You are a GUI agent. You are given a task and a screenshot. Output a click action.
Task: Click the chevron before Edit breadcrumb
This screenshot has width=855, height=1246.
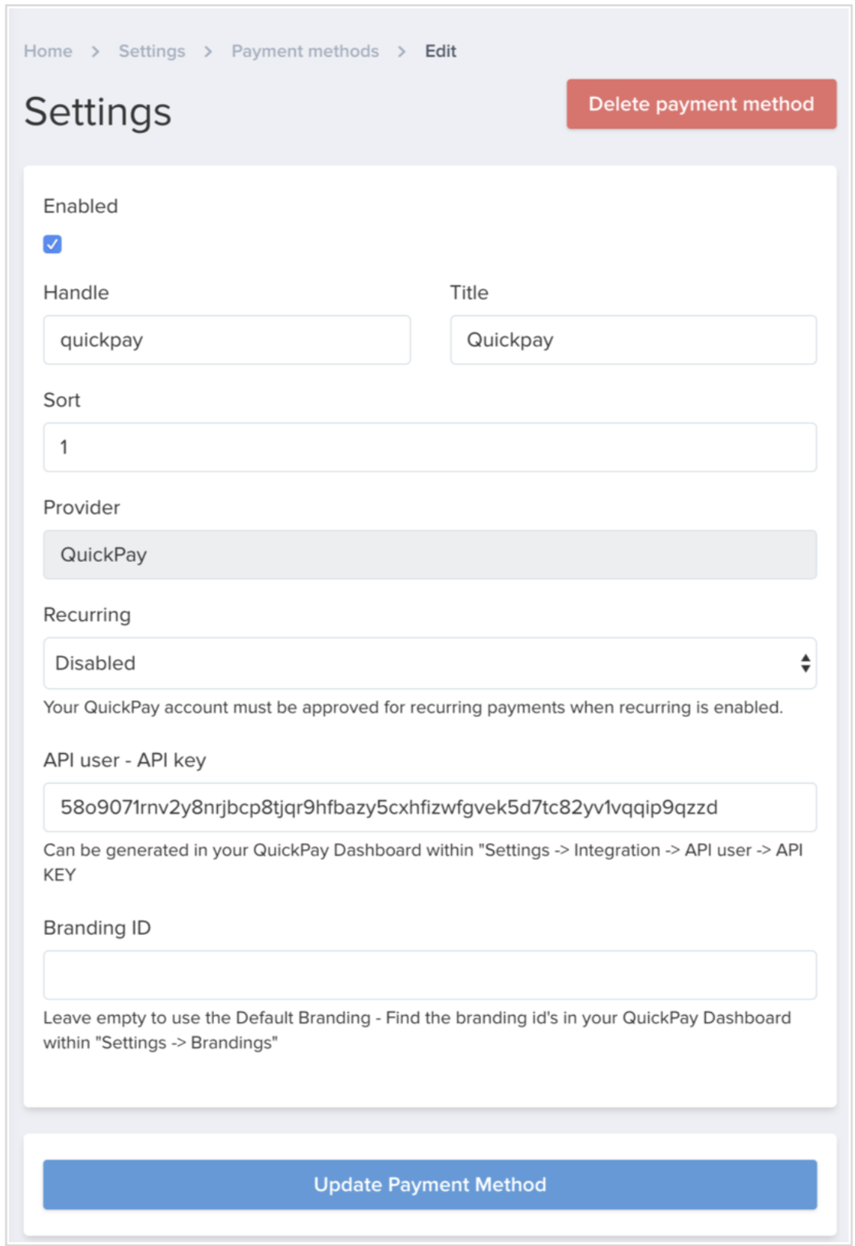coord(401,51)
